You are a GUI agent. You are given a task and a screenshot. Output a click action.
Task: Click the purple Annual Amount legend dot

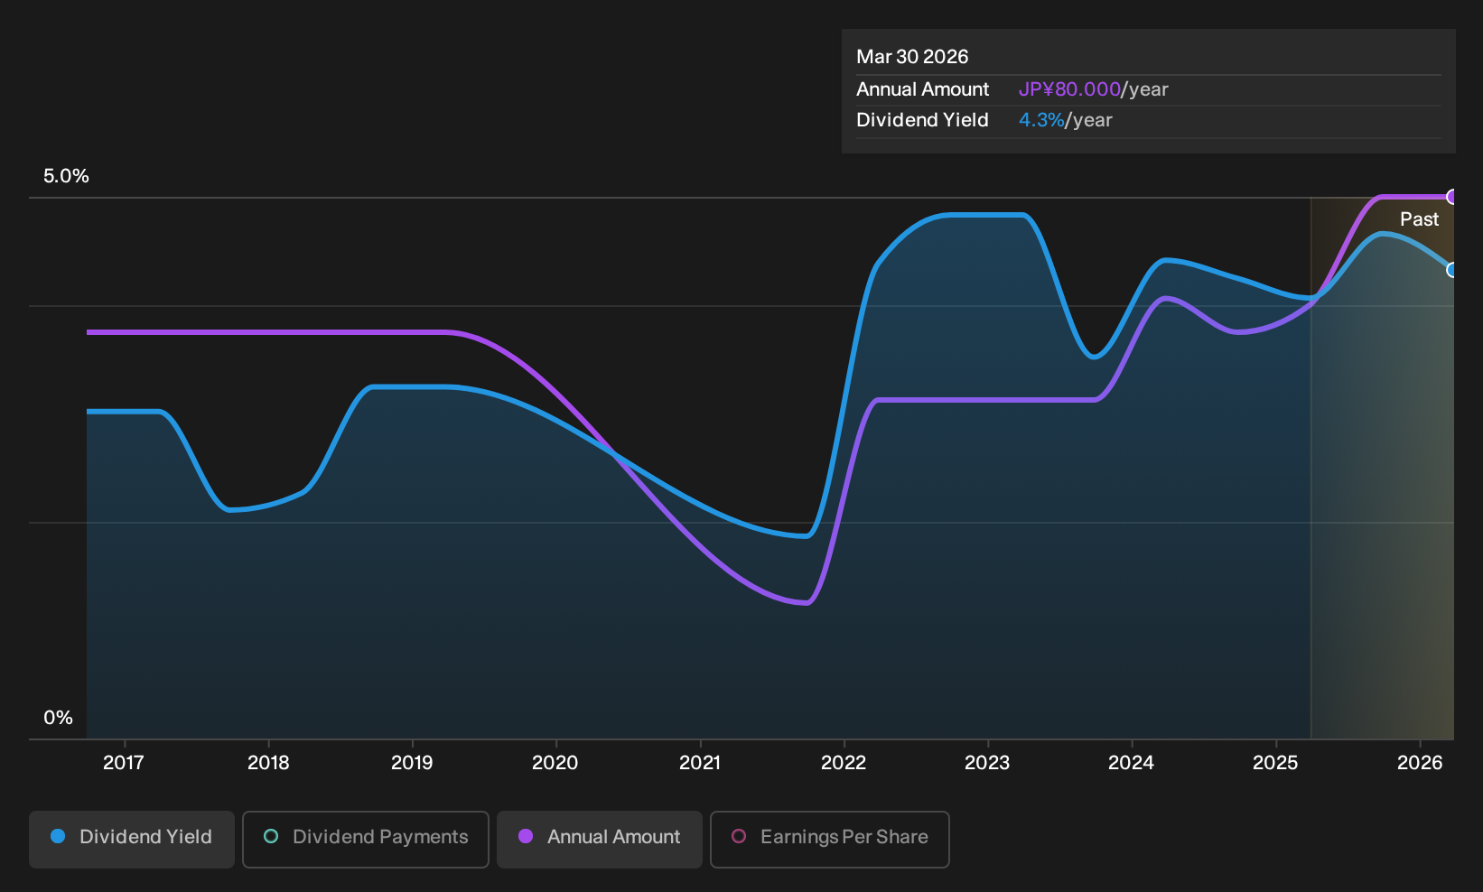point(526,837)
